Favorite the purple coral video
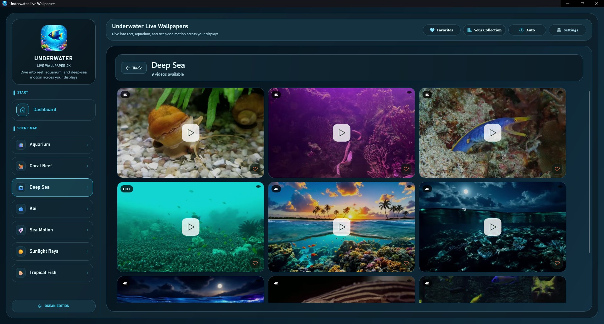 (406, 169)
